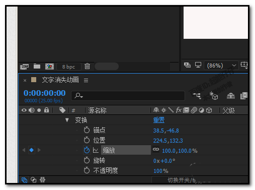Create a new composition icon
This screenshot has width=255, height=190.
point(49,67)
